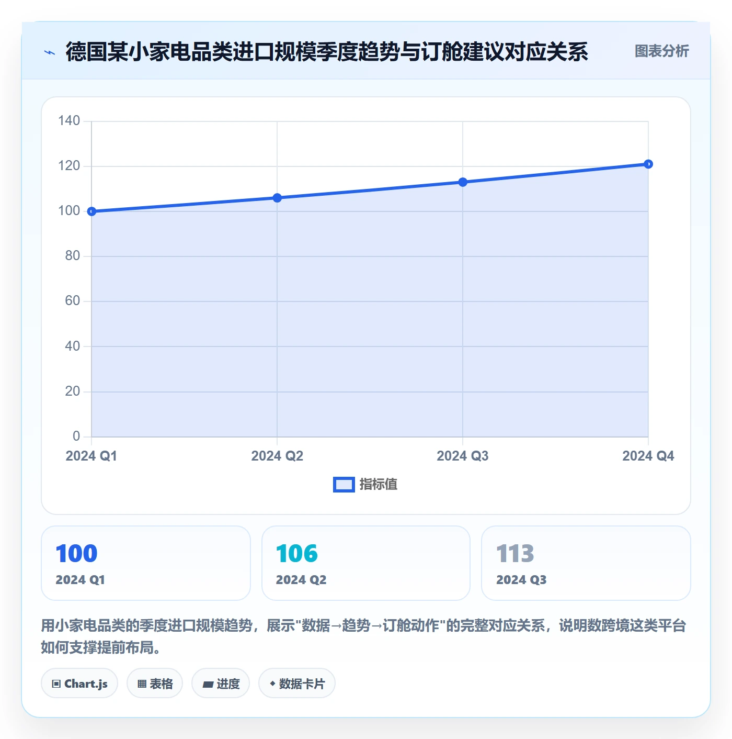Image resolution: width=732 pixels, height=739 pixels.
Task: Click the 2024 Q4 data point on chart
Action: [x=648, y=164]
